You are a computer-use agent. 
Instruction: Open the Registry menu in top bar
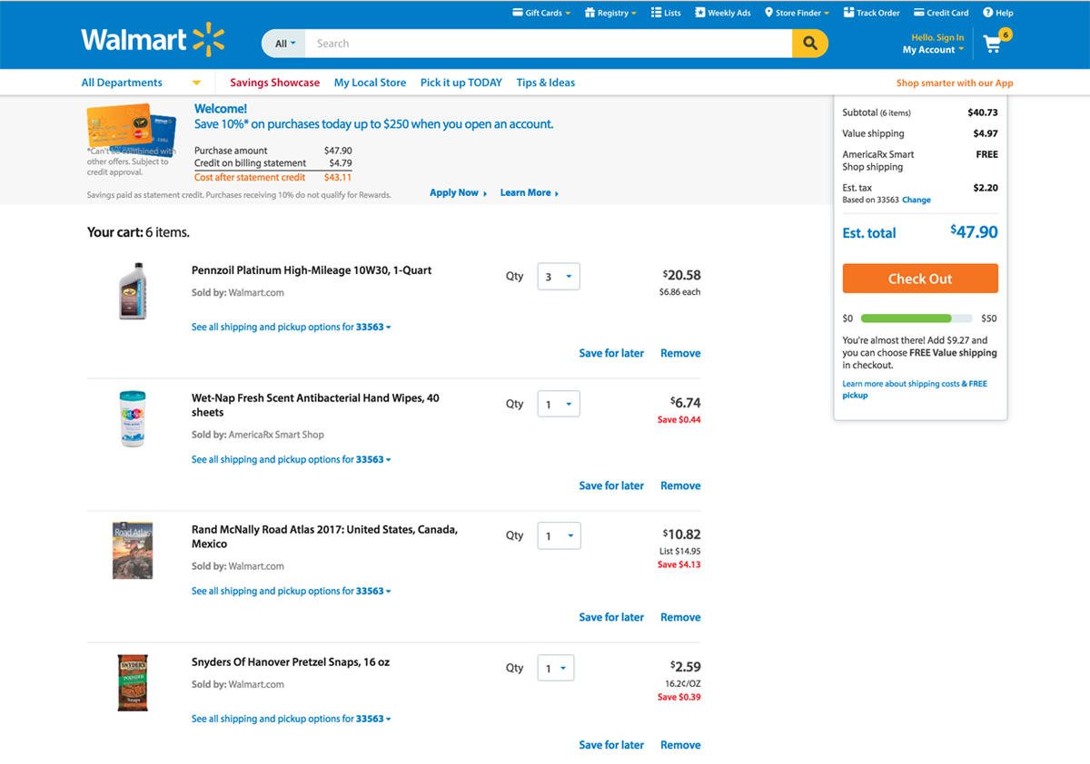click(610, 13)
